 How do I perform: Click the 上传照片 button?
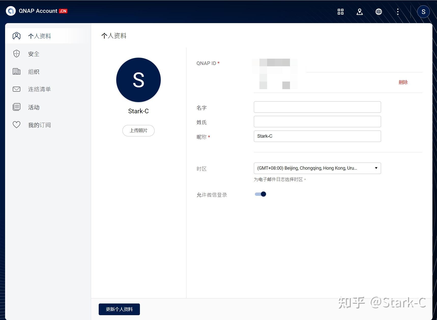[x=138, y=131]
